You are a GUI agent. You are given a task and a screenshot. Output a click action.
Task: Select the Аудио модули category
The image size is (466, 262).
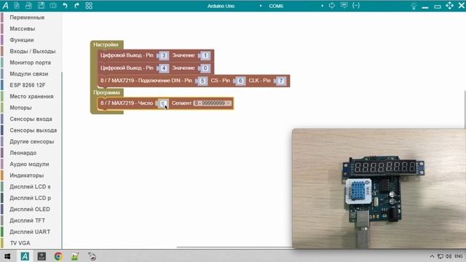pyautogui.click(x=29, y=164)
